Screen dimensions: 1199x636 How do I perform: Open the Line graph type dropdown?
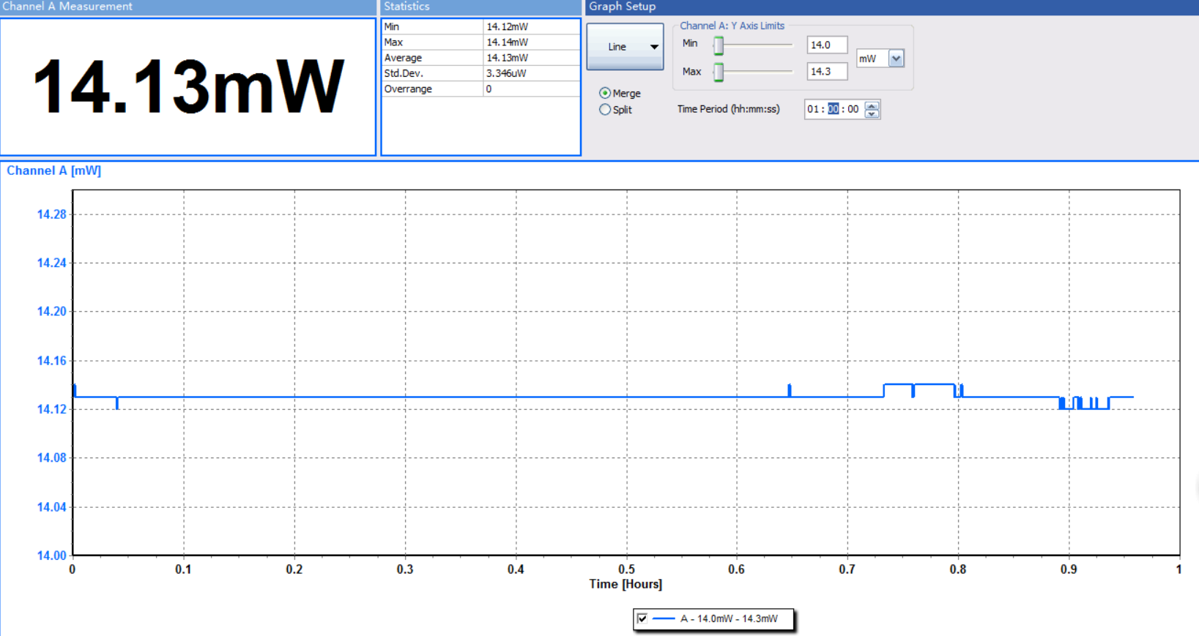coord(625,47)
